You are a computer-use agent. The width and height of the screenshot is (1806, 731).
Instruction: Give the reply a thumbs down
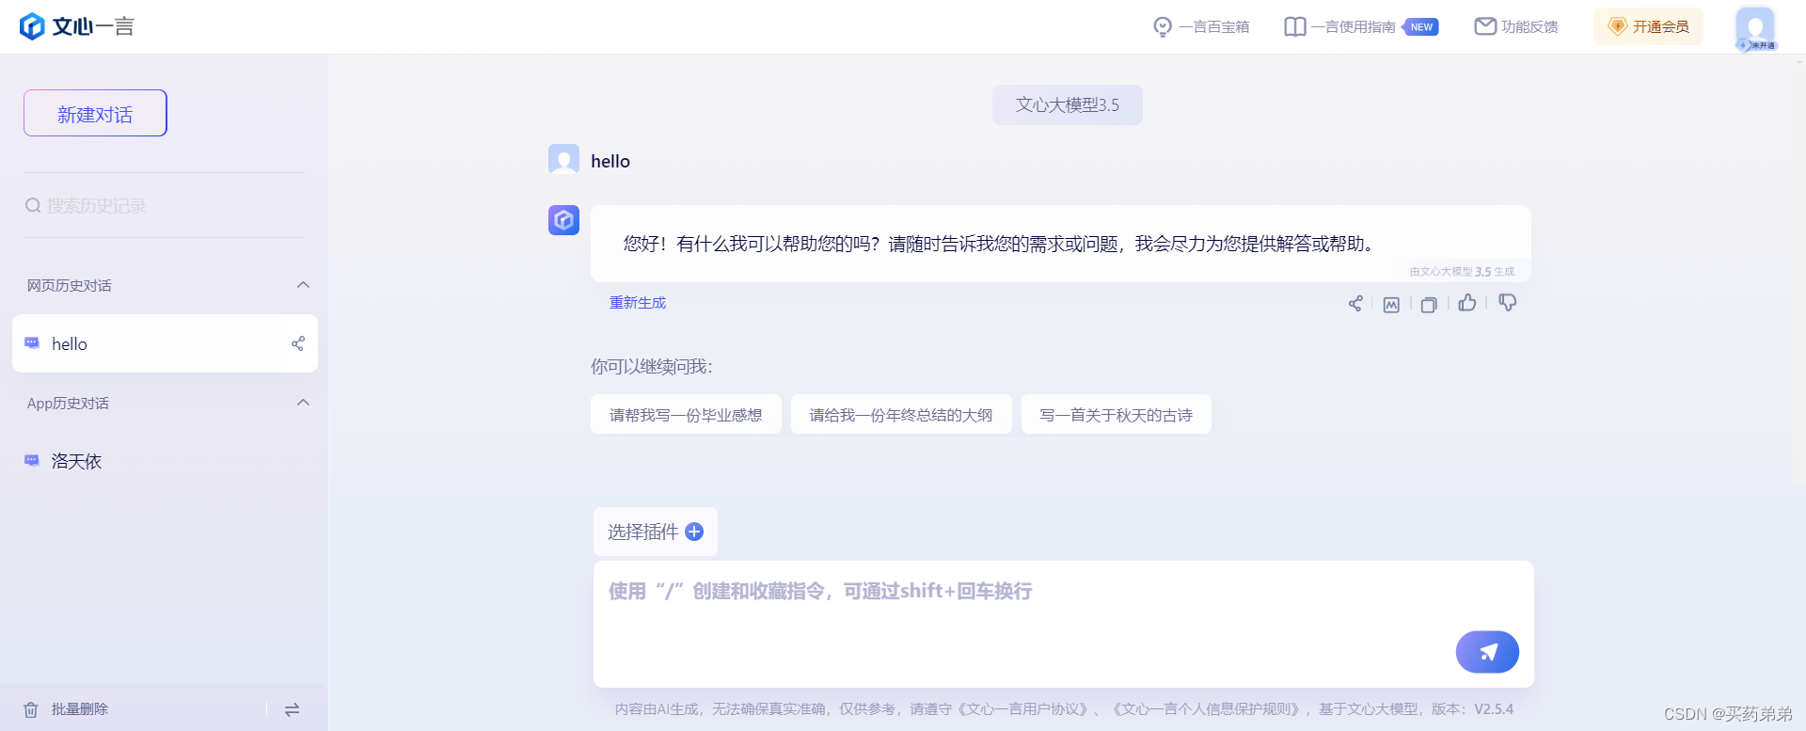[x=1508, y=302]
